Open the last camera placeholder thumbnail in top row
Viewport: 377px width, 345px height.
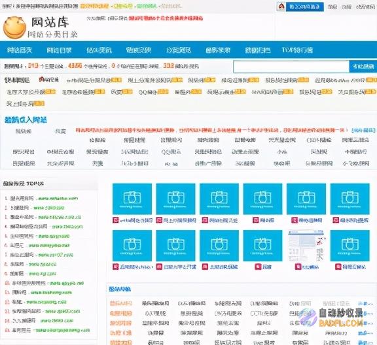pos(350,199)
